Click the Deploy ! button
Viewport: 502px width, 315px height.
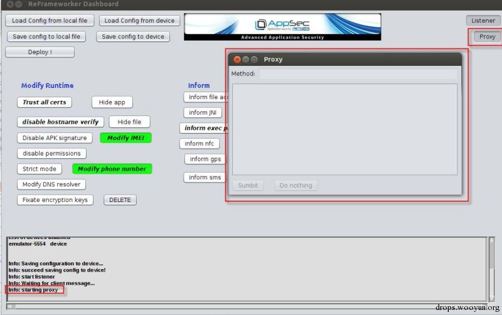click(x=40, y=52)
